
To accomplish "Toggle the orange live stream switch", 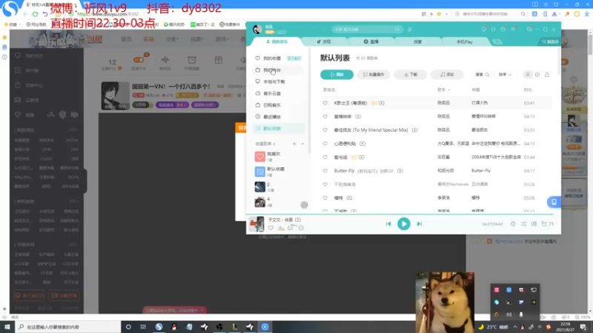I will pos(139,60).
